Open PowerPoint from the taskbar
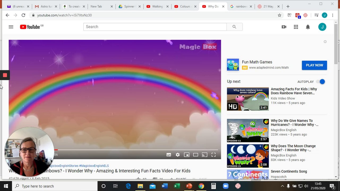Viewport: 340px width, 191px height. [x=189, y=186]
